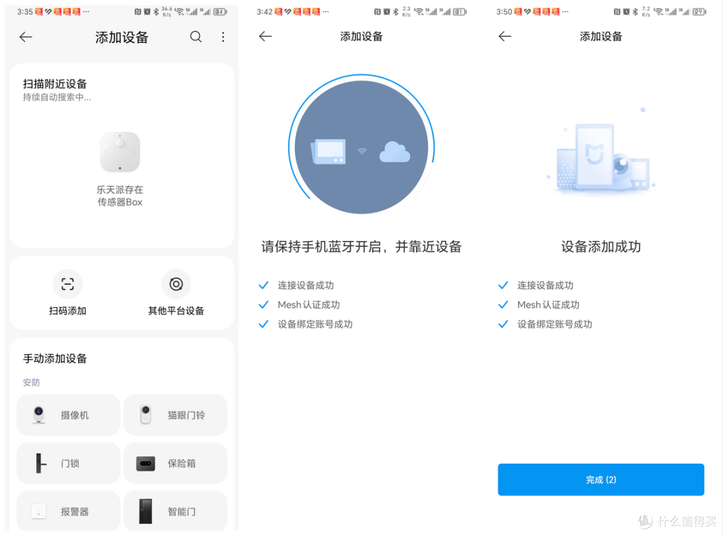The height and width of the screenshot is (536, 723).
Task: Tap 连接设备成功 on the success screen
Action: pyautogui.click(x=546, y=285)
